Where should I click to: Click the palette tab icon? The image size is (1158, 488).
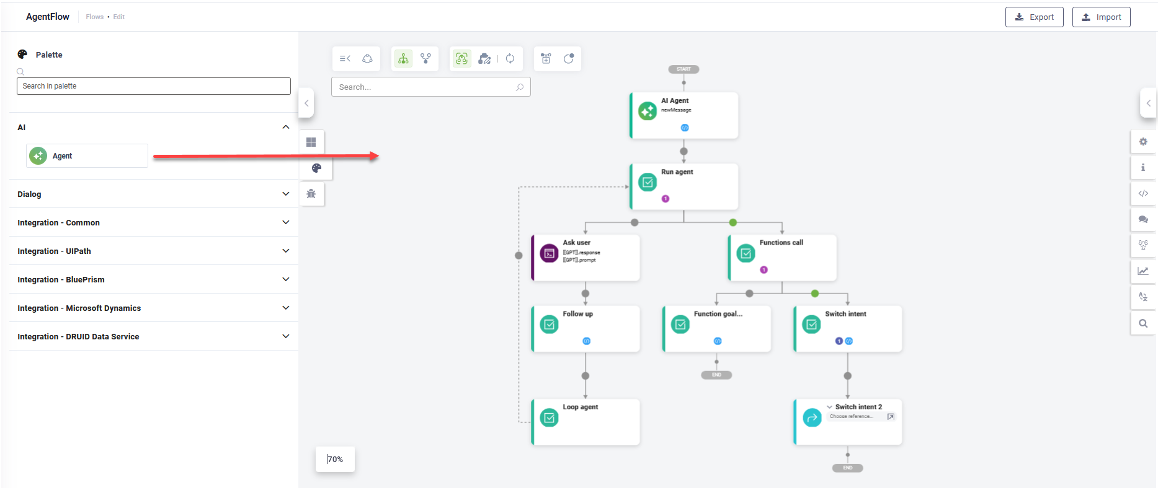point(316,168)
